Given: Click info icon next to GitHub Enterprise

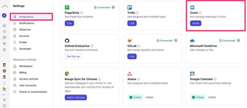Looking at the screenshot, I should point(92,46).
